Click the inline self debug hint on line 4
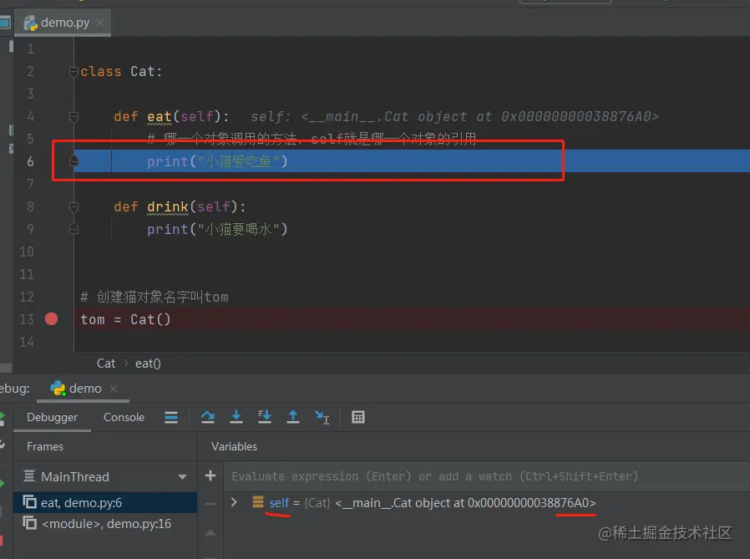The height and width of the screenshot is (559, 750). 455,116
